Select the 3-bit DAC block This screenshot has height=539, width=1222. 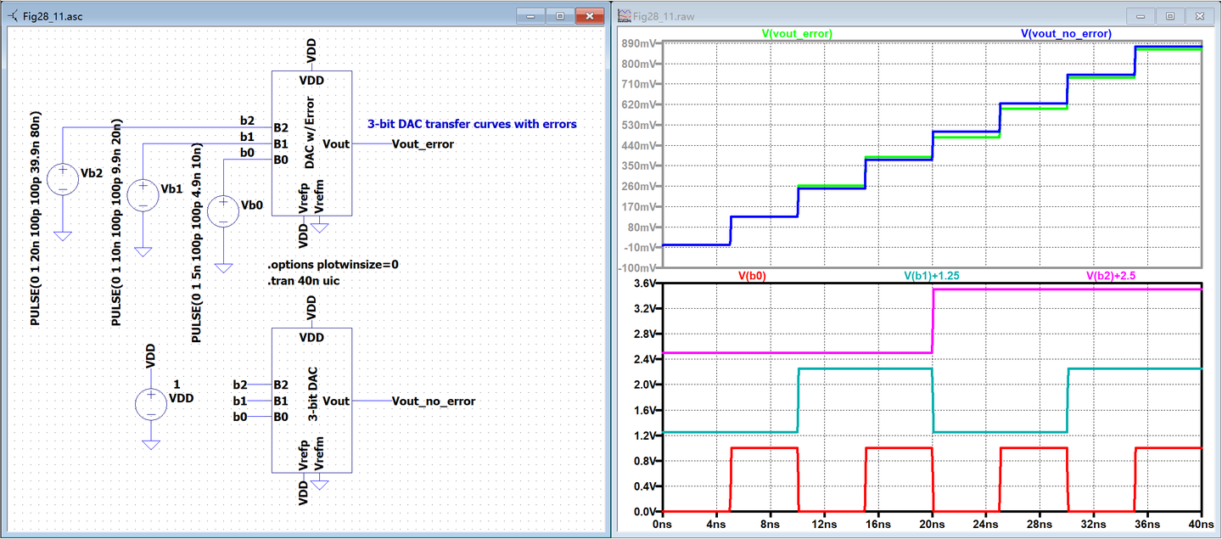pos(311,401)
